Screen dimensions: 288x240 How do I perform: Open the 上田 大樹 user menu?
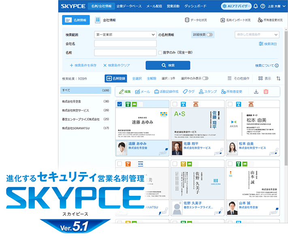click(x=277, y=6)
